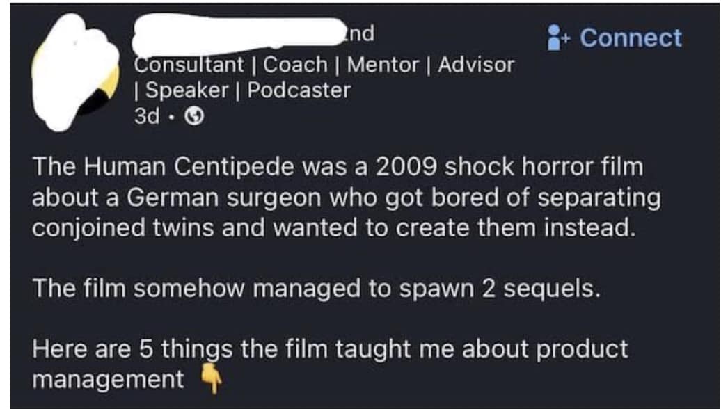
Task: Click the connection degree label after name
Action: [360, 33]
